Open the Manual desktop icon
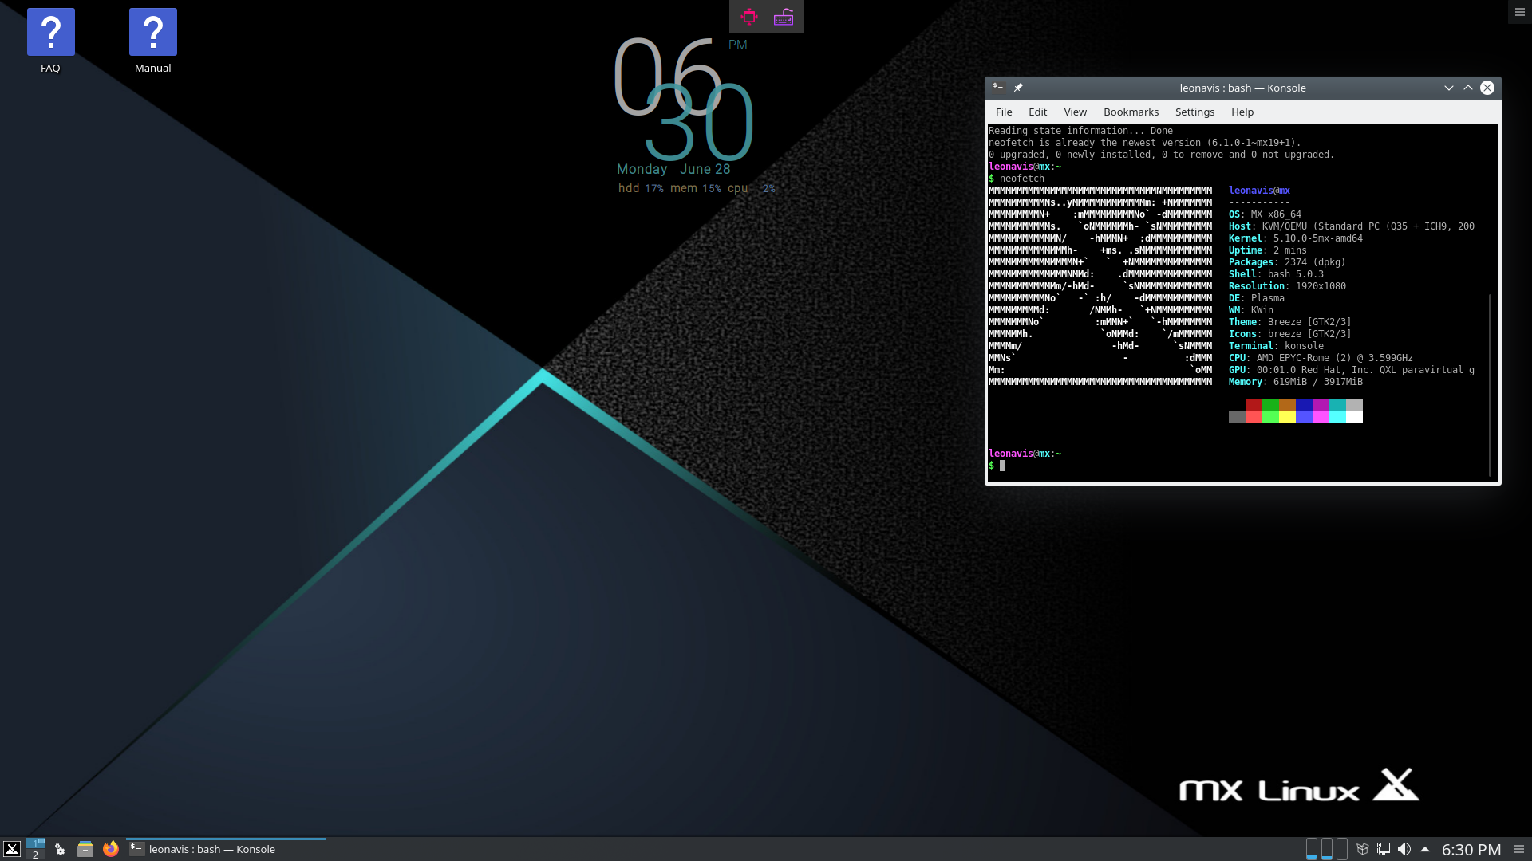This screenshot has height=861, width=1532. 152,33
